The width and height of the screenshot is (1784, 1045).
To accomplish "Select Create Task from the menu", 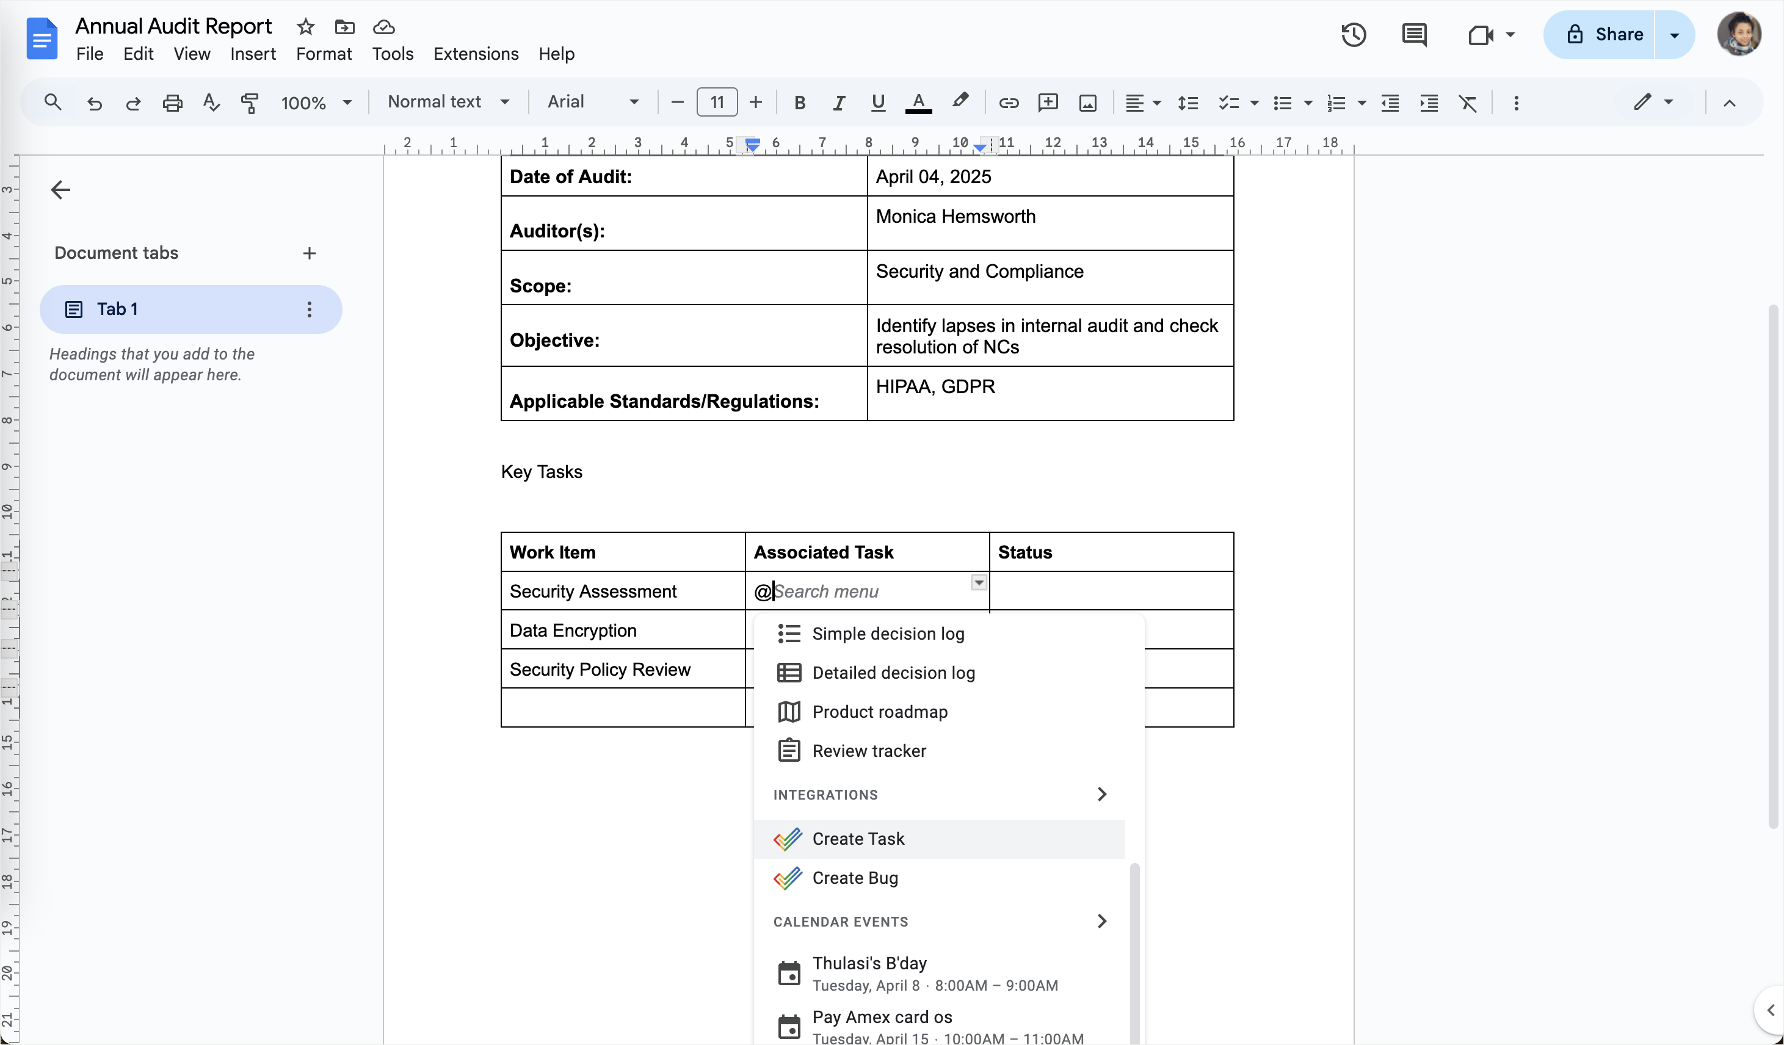I will pos(858,839).
